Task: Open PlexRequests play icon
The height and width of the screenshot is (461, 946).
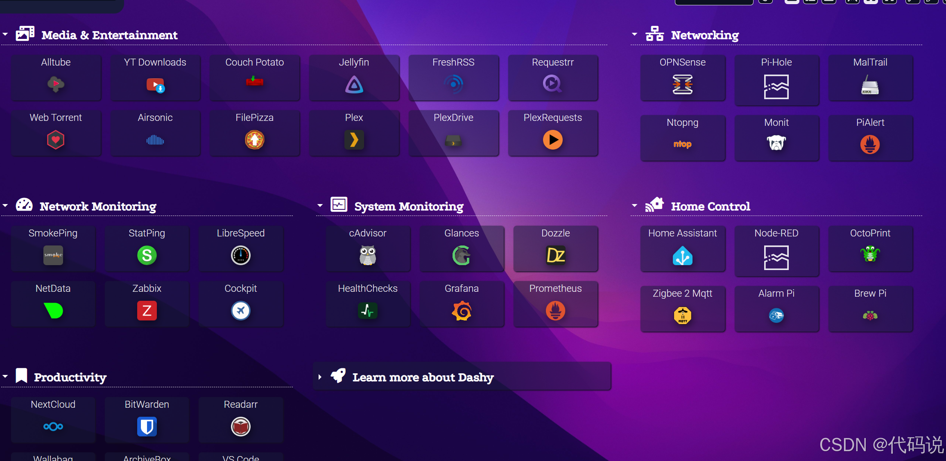Action: click(x=552, y=140)
